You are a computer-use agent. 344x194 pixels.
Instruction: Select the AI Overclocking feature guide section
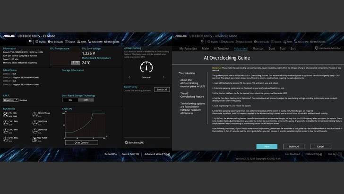[192, 95]
